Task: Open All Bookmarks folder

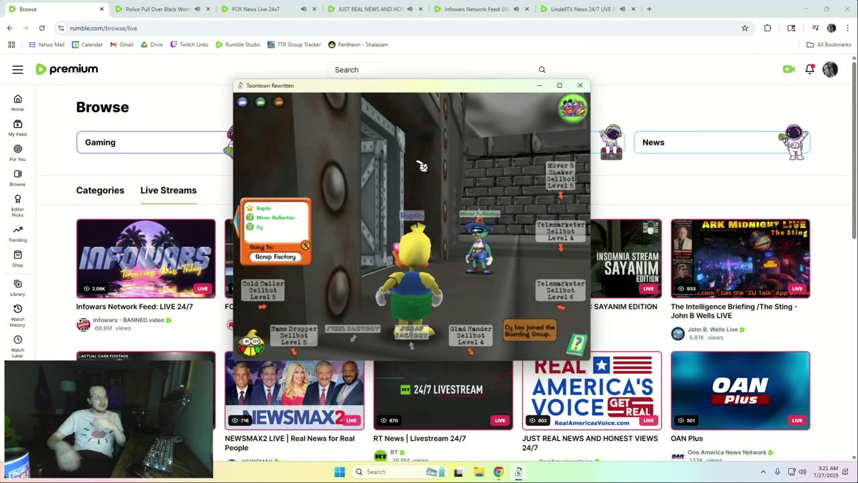Action: tap(829, 44)
